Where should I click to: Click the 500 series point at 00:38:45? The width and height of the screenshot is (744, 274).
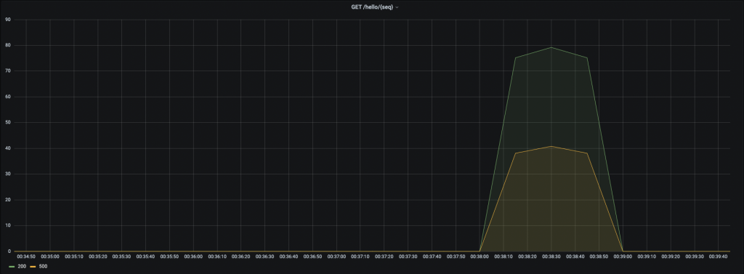pos(587,153)
